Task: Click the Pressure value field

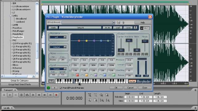Action: [x=129, y=60]
